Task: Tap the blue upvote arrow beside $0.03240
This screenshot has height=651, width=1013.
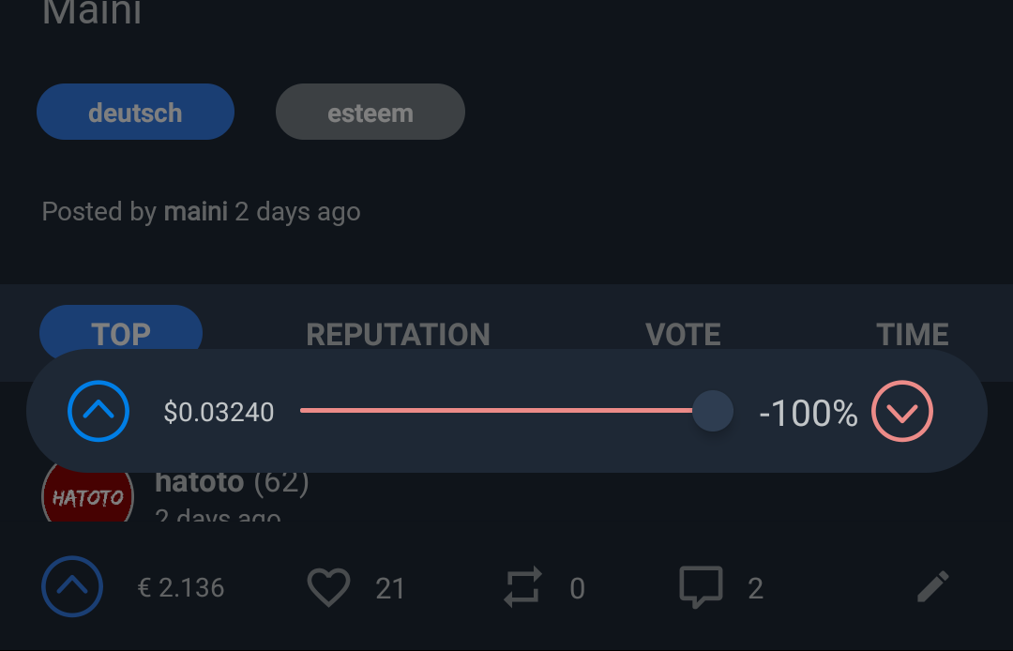Action: pos(98,411)
